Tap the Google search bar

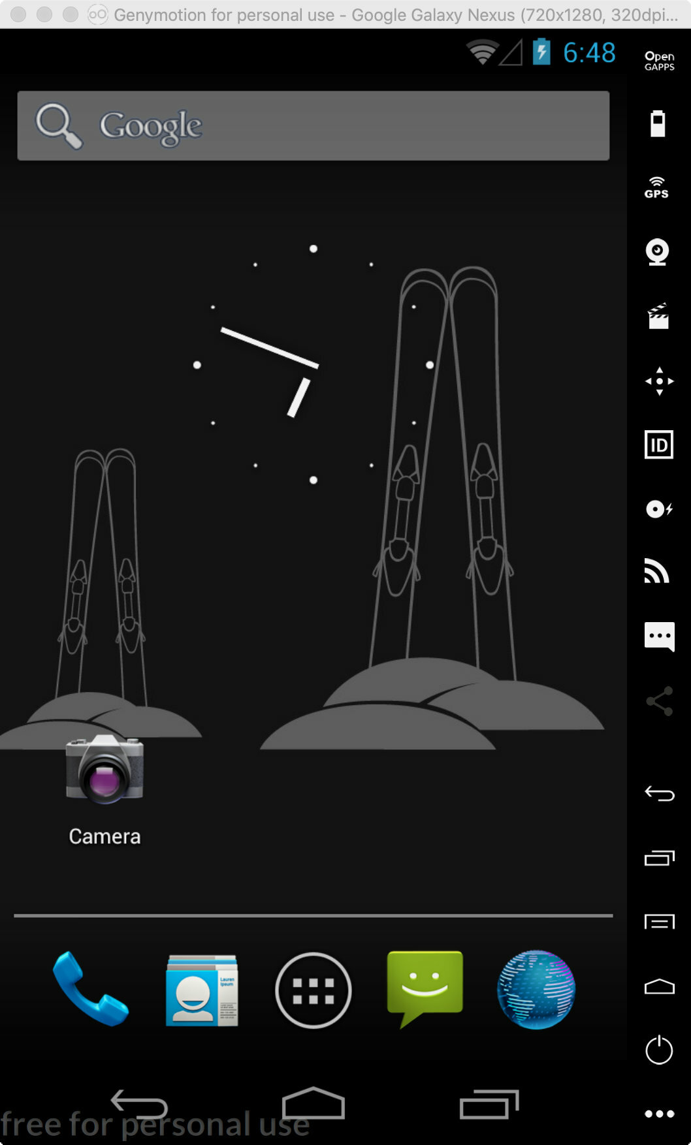coord(313,126)
